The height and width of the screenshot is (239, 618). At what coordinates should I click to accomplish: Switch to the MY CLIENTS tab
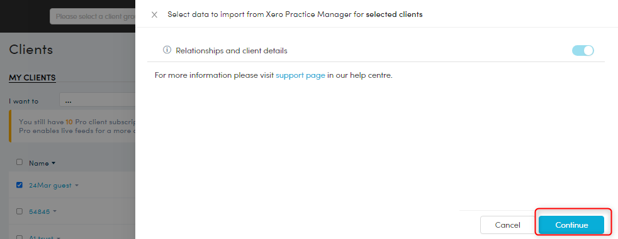coord(32,78)
